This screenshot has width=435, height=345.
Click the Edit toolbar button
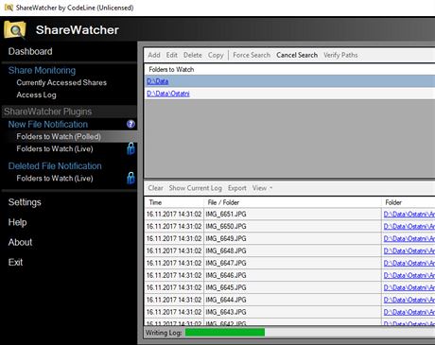(x=172, y=55)
